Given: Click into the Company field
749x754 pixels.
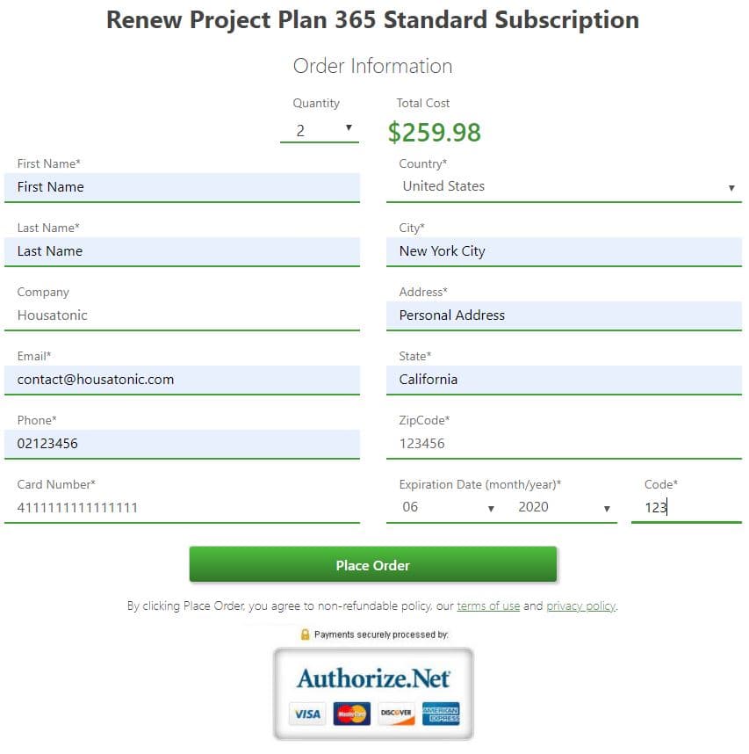Looking at the screenshot, I should tap(182, 315).
